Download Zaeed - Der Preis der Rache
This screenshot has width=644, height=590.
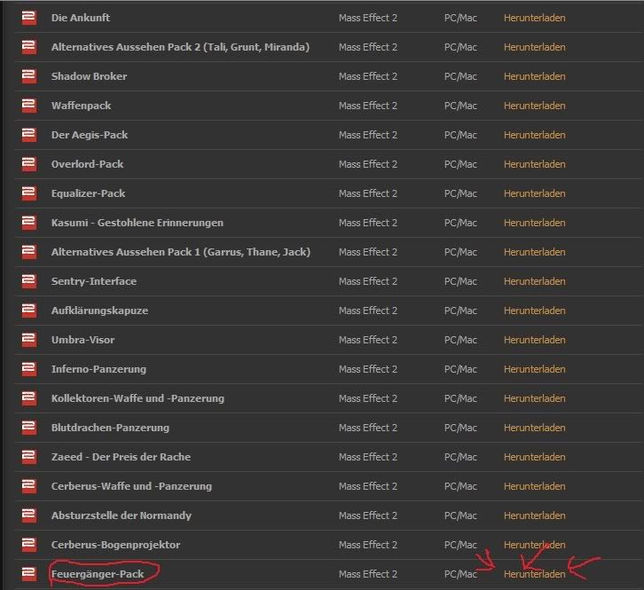pyautogui.click(x=534, y=457)
